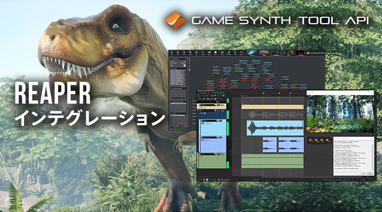Screen dimensions: 382x212
Task: Click the 'new' icon in GameSynth toolbar
Action: click(x=172, y=53)
